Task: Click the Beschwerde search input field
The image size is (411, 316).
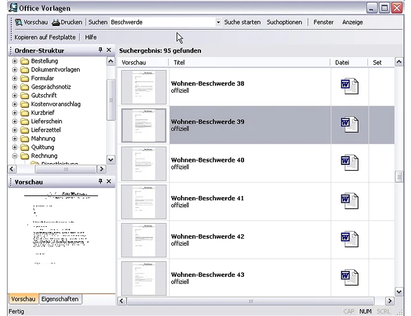Action: pyautogui.click(x=163, y=22)
